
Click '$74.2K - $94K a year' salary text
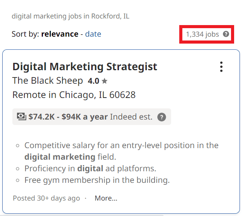click(x=68, y=117)
